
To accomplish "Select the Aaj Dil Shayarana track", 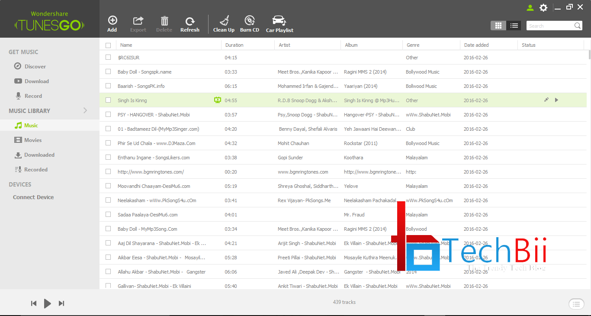I will (x=162, y=243).
